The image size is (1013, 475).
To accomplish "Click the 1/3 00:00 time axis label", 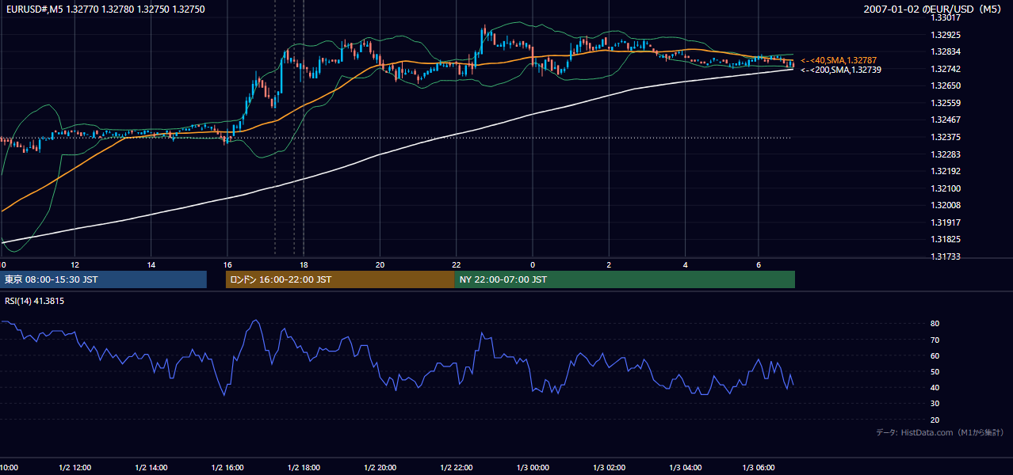I will pos(532,468).
